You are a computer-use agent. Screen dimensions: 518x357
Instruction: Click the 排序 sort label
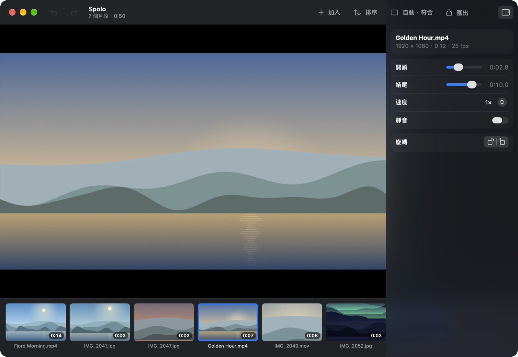click(371, 12)
